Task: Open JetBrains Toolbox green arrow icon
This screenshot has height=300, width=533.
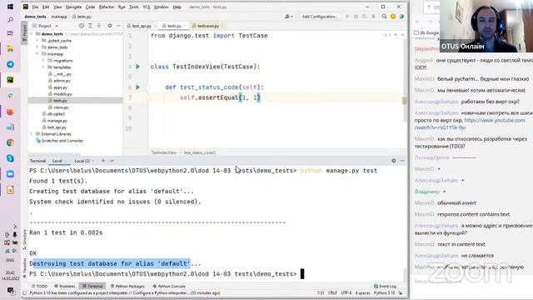Action: [x=401, y=17]
